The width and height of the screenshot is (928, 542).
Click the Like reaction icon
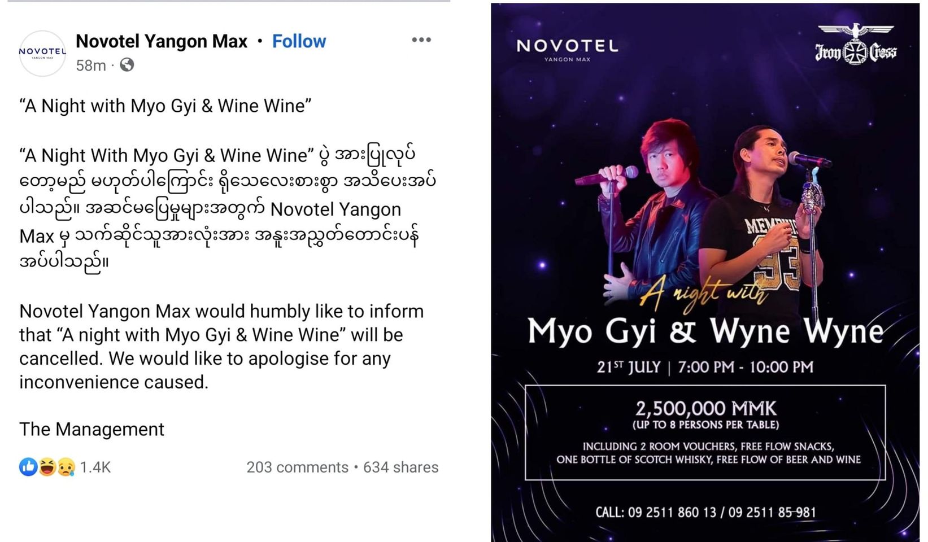tap(28, 467)
